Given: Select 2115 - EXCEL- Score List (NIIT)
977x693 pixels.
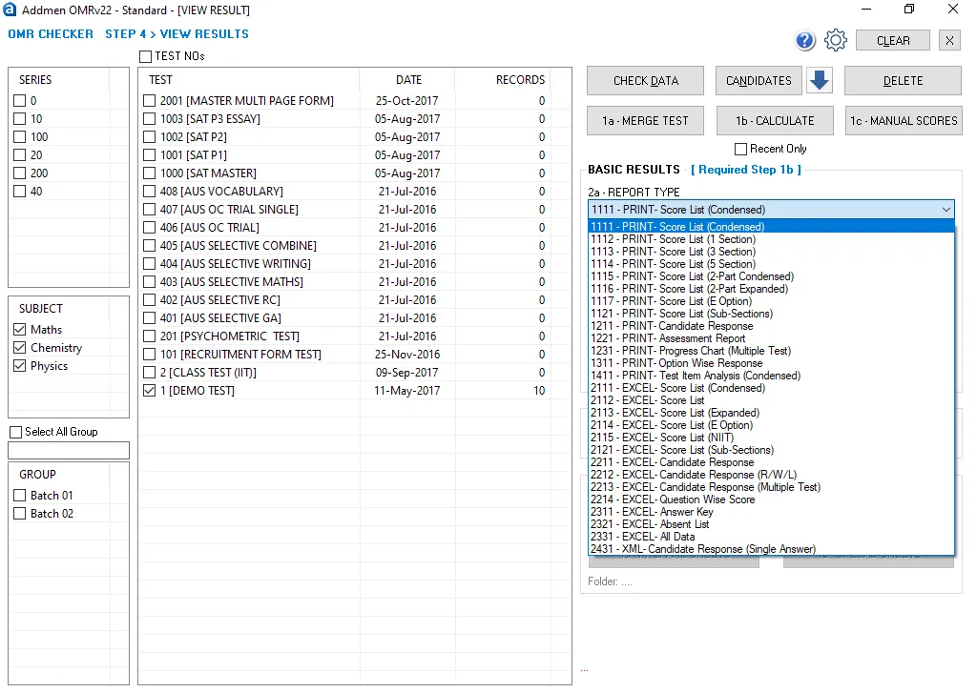Looking at the screenshot, I should tap(771, 438).
